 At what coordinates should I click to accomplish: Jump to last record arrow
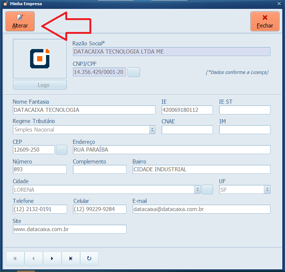click(x=71, y=259)
